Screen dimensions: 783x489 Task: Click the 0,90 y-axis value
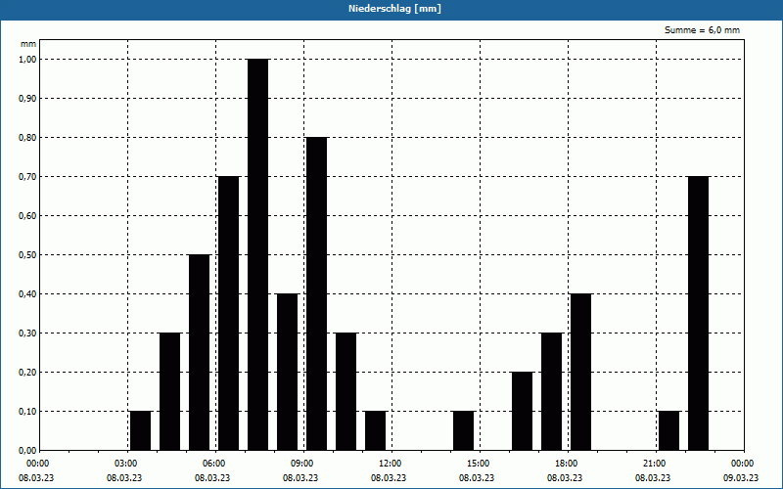[x=28, y=99]
